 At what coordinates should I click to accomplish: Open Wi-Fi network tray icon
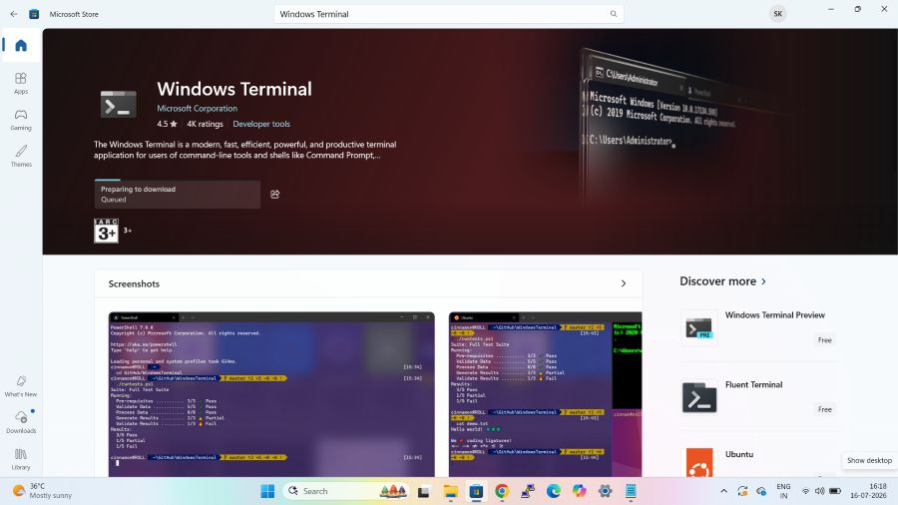(x=805, y=491)
